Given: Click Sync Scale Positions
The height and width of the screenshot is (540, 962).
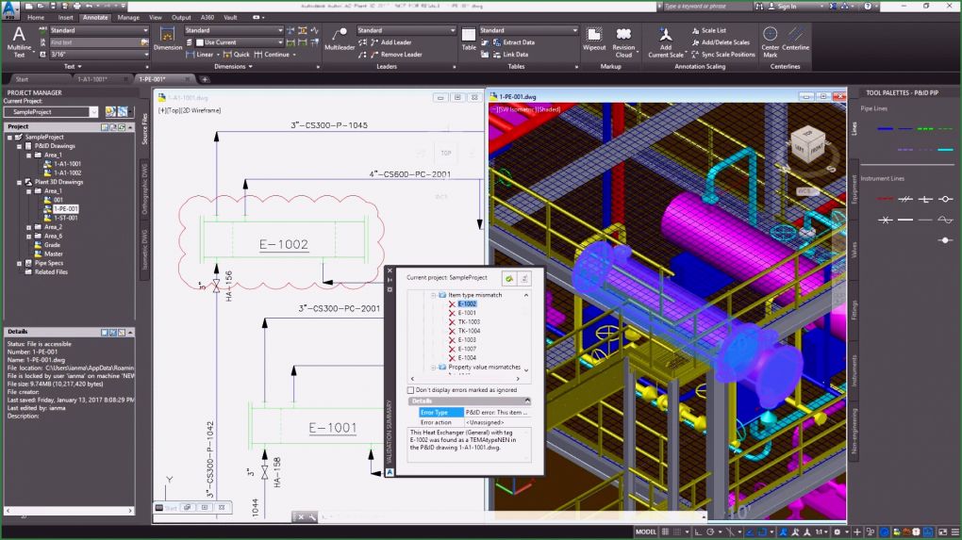Looking at the screenshot, I should (x=723, y=55).
